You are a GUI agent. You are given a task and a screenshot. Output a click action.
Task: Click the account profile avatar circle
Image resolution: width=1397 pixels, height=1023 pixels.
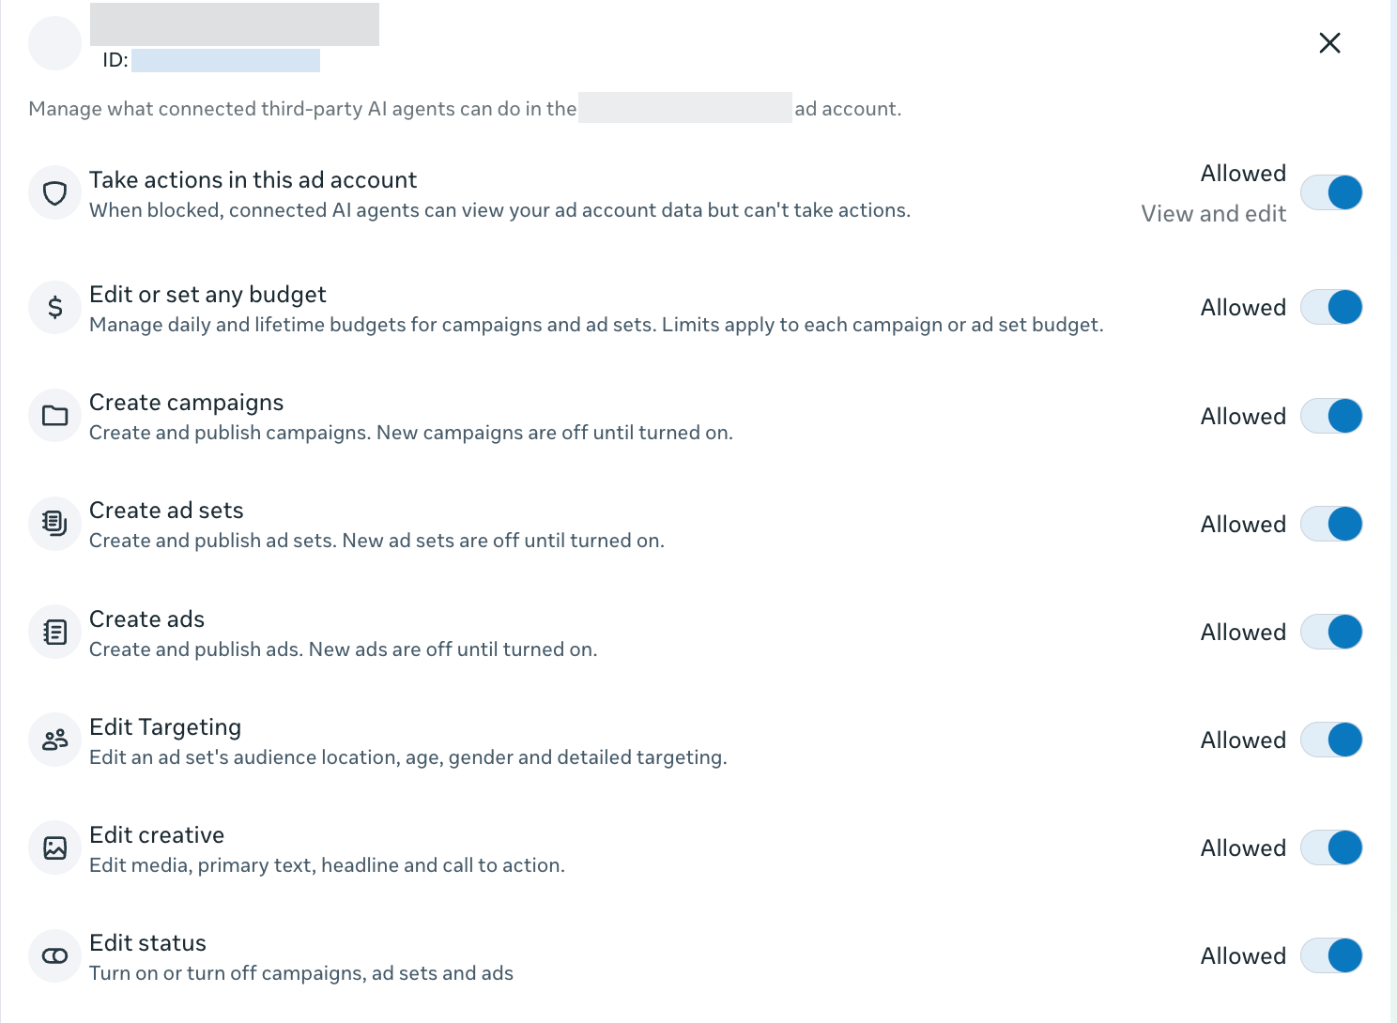[x=55, y=43]
